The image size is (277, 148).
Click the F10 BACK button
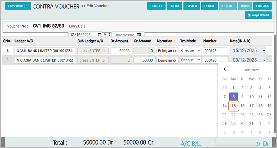(x=262, y=6)
